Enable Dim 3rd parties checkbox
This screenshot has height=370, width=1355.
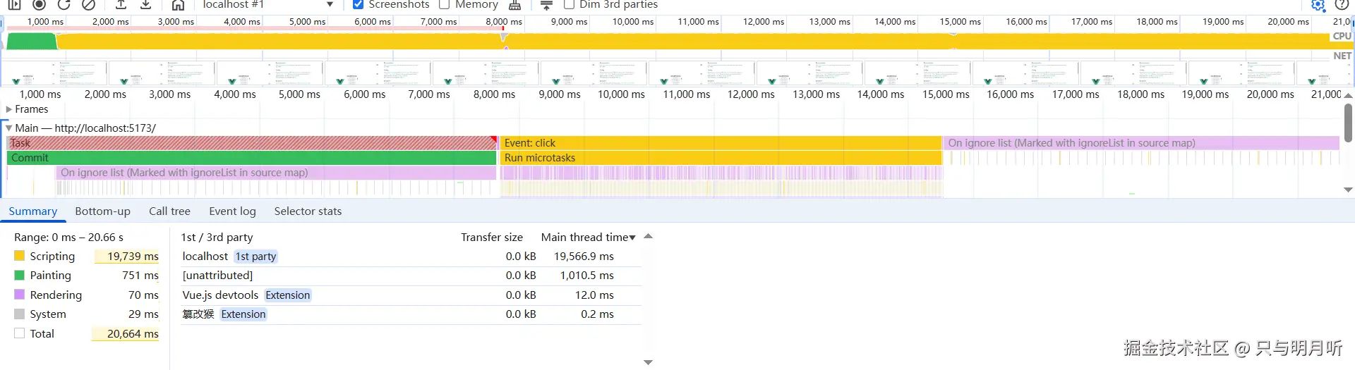(x=569, y=4)
